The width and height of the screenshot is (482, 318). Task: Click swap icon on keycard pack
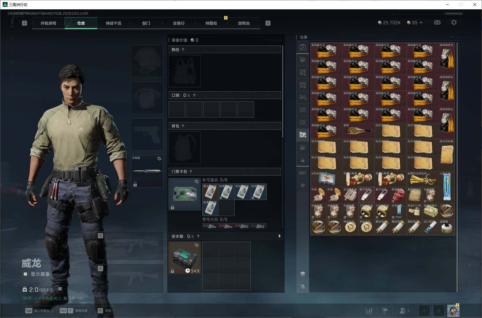point(196,181)
